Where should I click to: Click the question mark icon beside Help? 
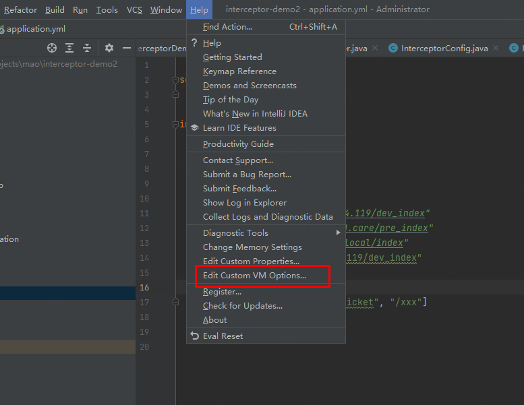click(x=194, y=42)
